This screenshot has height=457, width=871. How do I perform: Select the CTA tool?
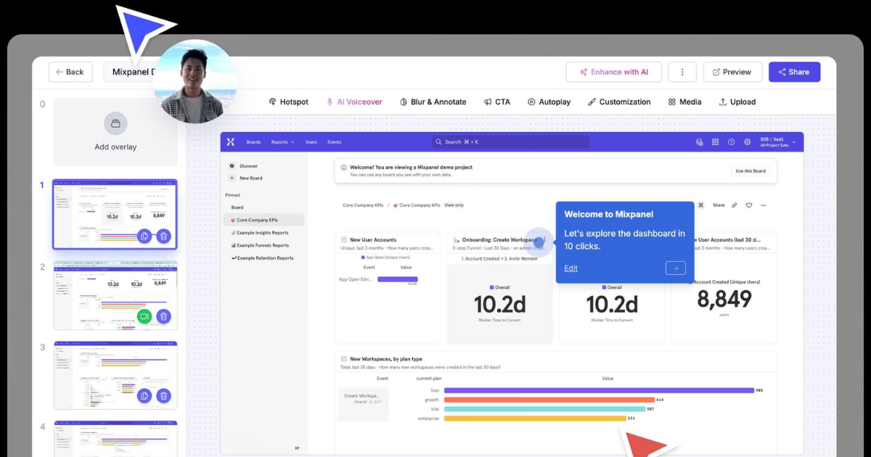click(x=497, y=102)
